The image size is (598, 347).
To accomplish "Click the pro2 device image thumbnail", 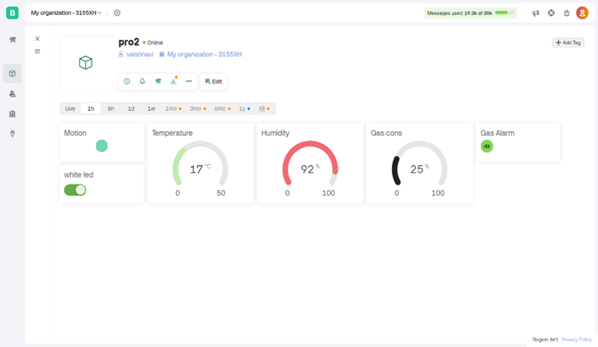I will [x=86, y=62].
